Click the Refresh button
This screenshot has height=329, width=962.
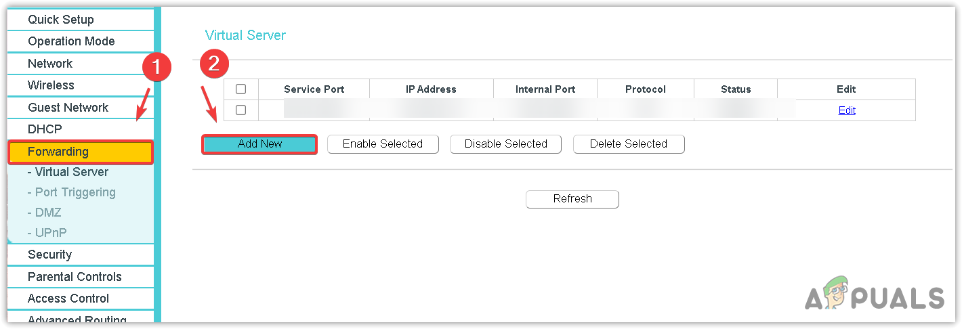click(x=572, y=199)
